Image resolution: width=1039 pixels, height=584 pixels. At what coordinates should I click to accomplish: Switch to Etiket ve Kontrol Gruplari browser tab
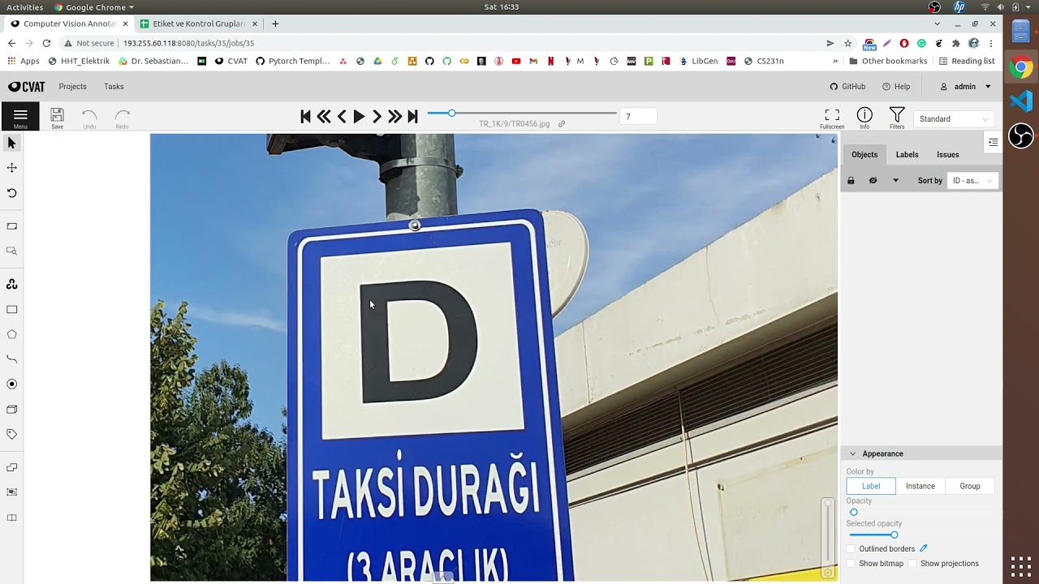199,24
